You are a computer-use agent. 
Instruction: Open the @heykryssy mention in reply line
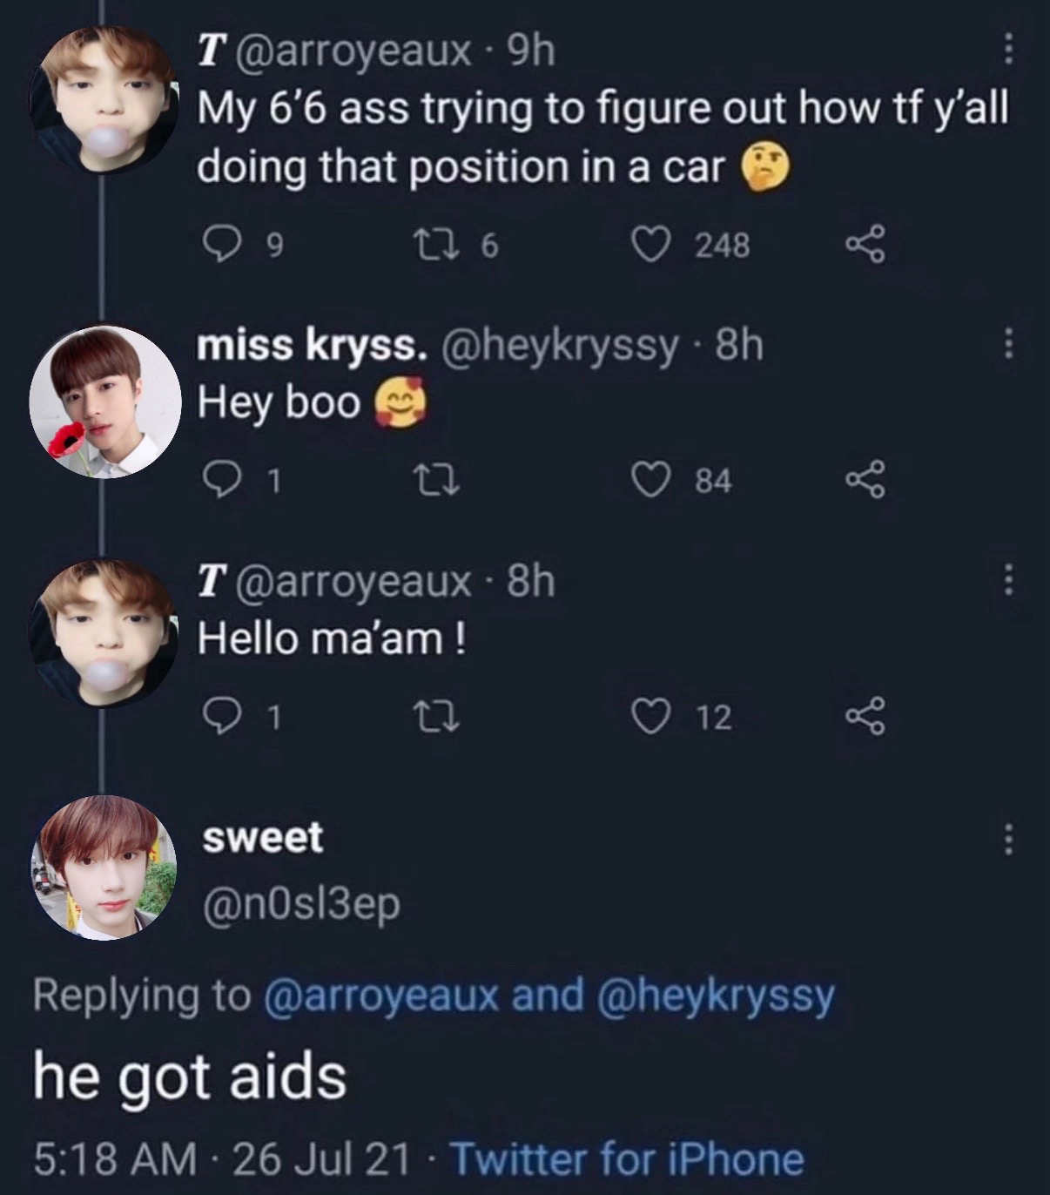tap(717, 996)
